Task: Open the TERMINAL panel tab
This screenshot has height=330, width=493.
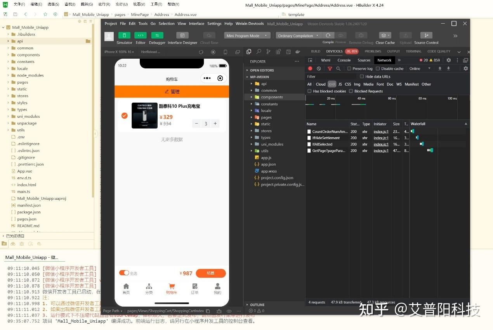Action: tap(413, 51)
